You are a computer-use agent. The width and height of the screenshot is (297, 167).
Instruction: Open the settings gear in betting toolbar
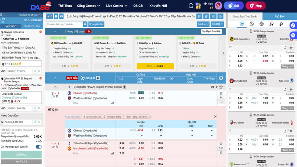220,16
